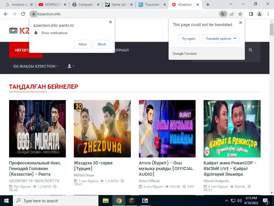Image resolution: width=274 pixels, height=206 pixels.
Task: Close the notification permission popup
Action: (111, 22)
